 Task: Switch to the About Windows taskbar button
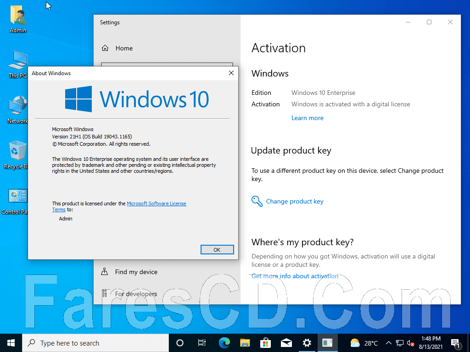(x=327, y=343)
